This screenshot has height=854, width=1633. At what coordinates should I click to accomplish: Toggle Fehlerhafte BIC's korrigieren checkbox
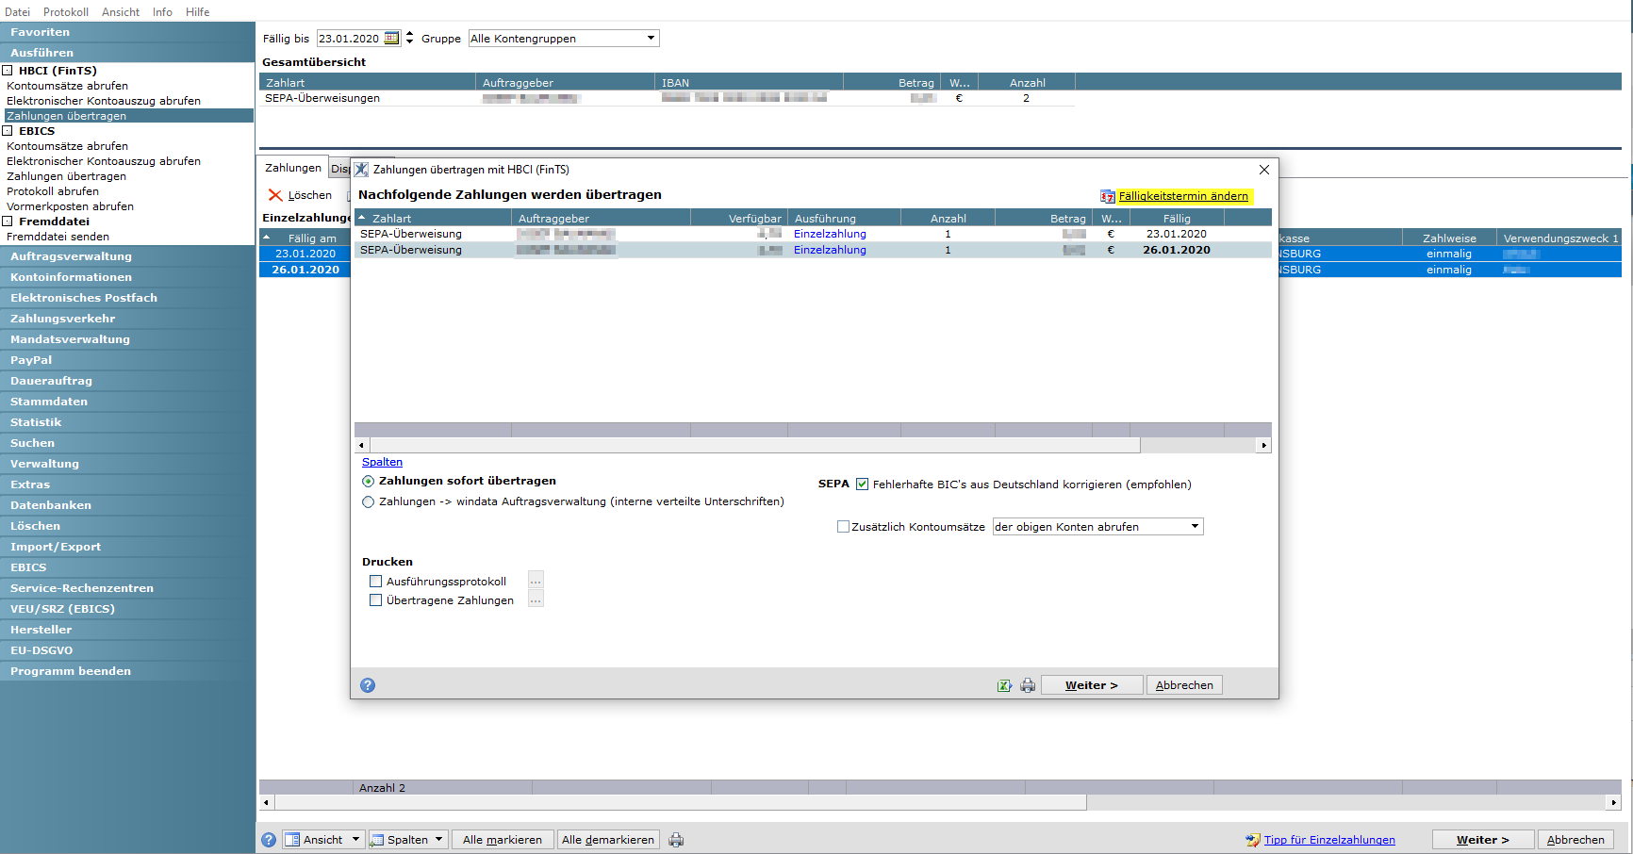862,484
